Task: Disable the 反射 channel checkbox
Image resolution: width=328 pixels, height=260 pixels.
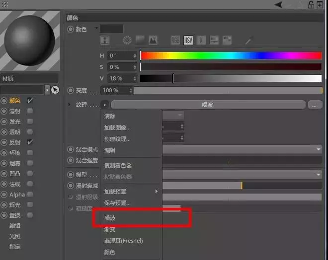Action: [x=30, y=142]
